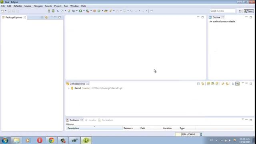Open Windows Start menu
The width and height of the screenshot is (256, 144).
click(5, 140)
